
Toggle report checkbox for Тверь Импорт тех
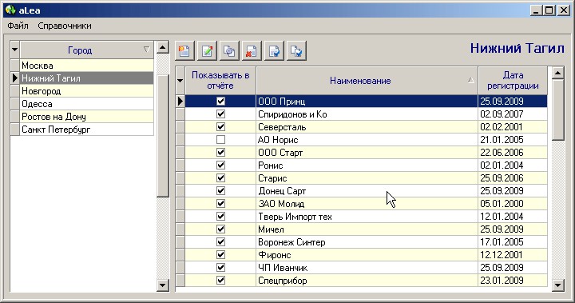tap(220, 217)
